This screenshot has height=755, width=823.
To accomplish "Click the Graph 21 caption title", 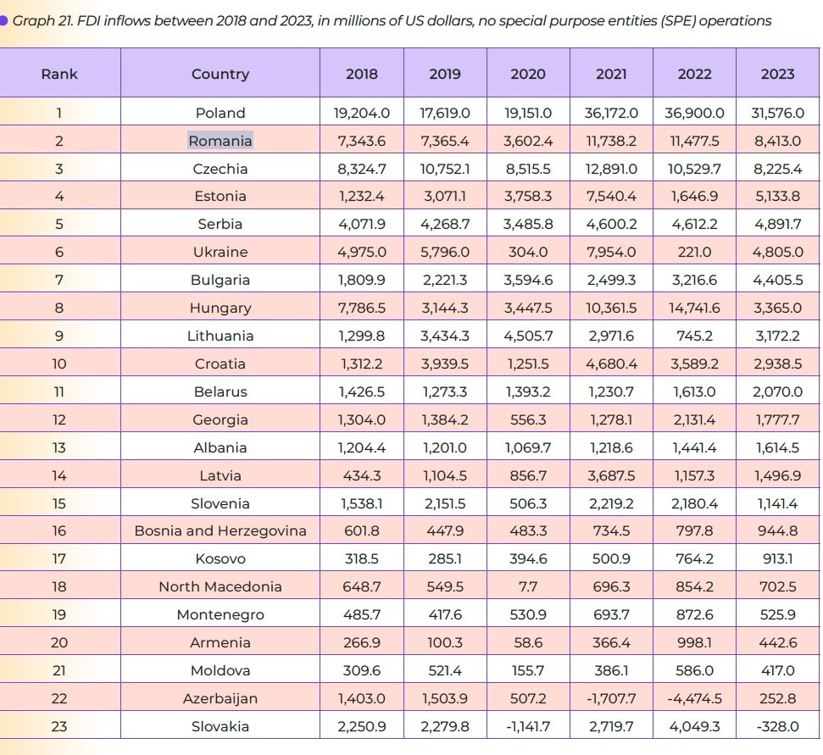I will tap(392, 21).
